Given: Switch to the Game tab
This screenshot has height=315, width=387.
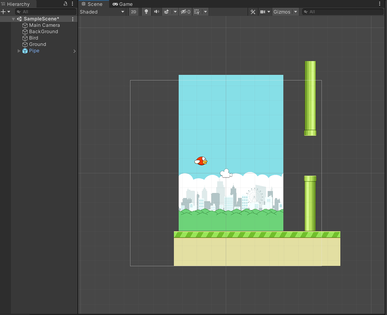Looking at the screenshot, I should tap(123, 4).
